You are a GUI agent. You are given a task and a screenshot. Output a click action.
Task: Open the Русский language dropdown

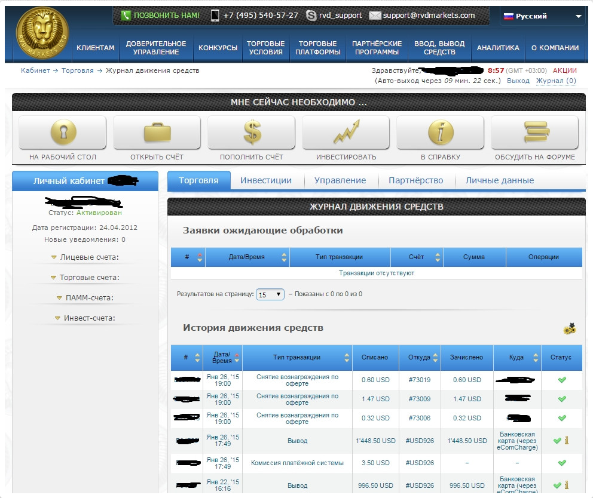(542, 16)
